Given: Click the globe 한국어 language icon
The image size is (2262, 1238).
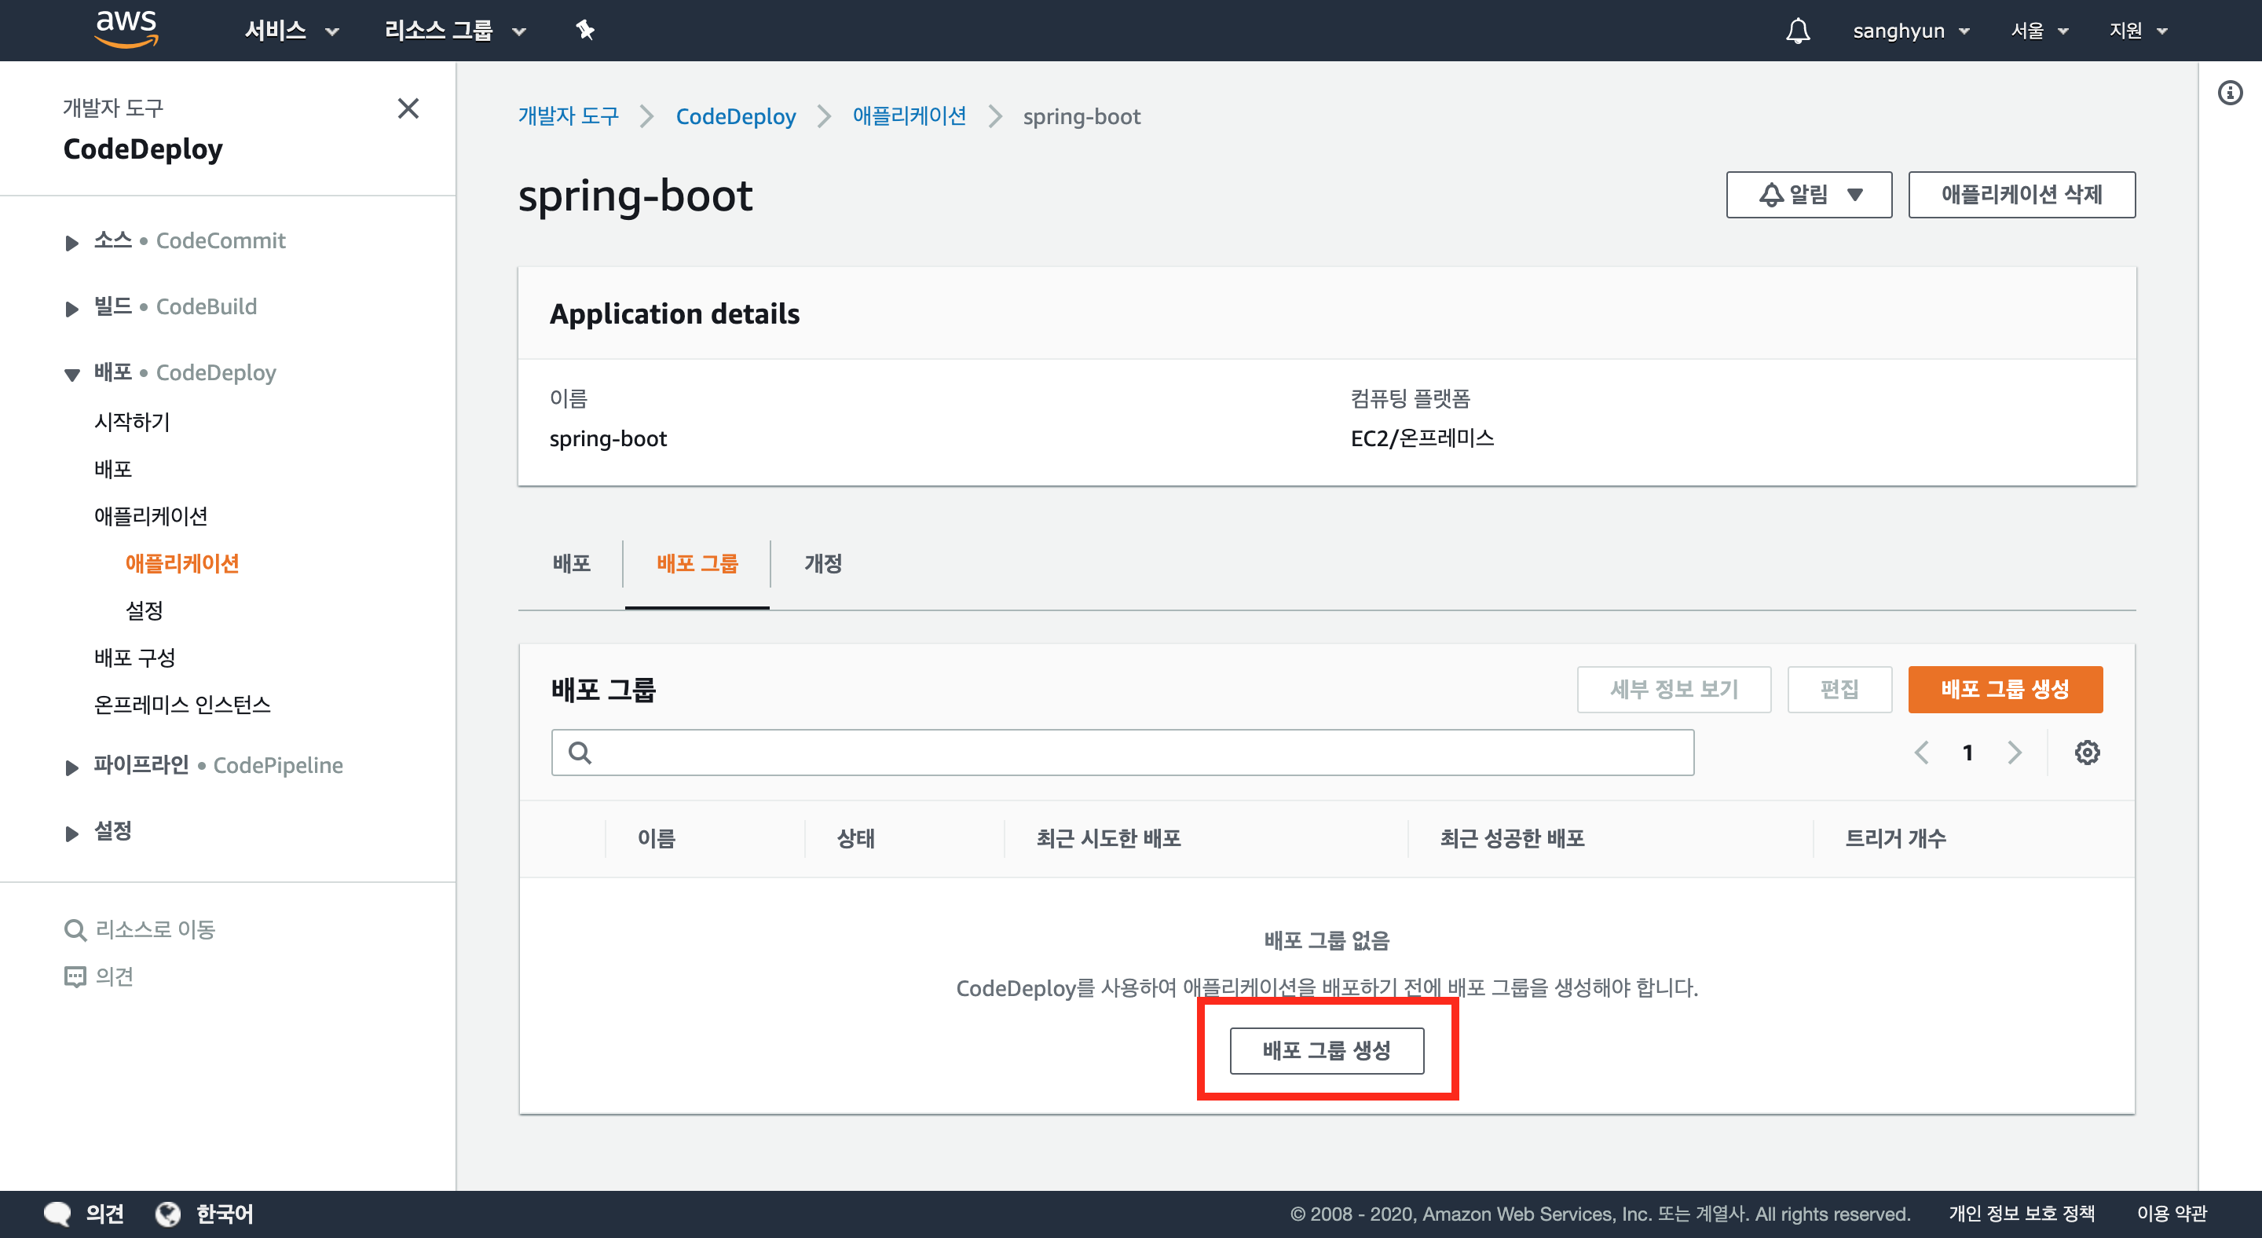Looking at the screenshot, I should pos(168,1214).
